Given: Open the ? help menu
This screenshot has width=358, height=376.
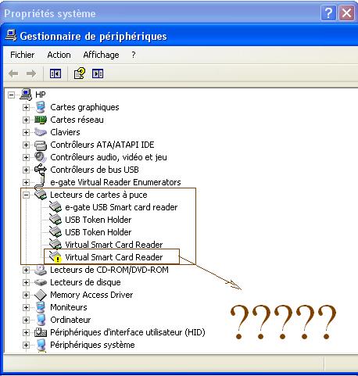Looking at the screenshot, I should 134,55.
